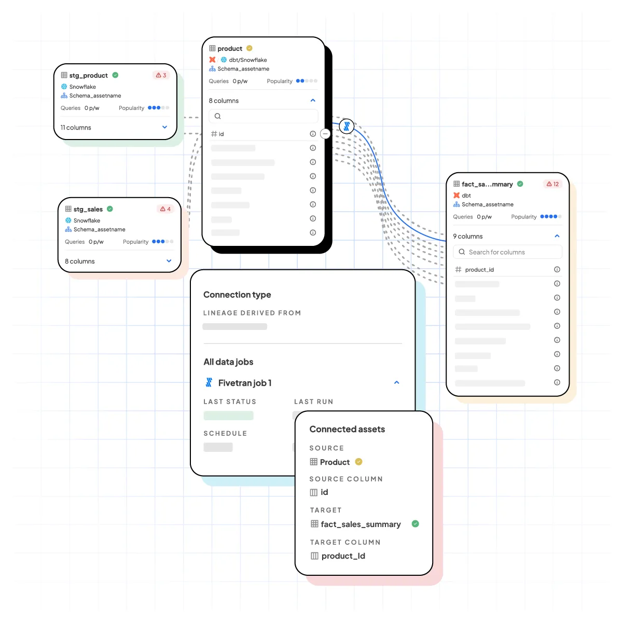The height and width of the screenshot is (623, 623).
Task: Click the Search for columns field
Action: click(507, 252)
